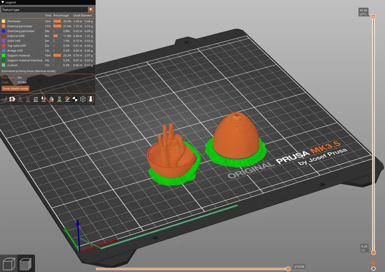385x272 pixels.
Task: Click bottom layer label 0.20 (1)
Action: tap(364, 248)
